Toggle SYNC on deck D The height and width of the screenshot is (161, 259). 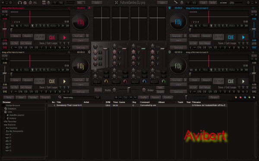pyautogui.click(x=254, y=92)
